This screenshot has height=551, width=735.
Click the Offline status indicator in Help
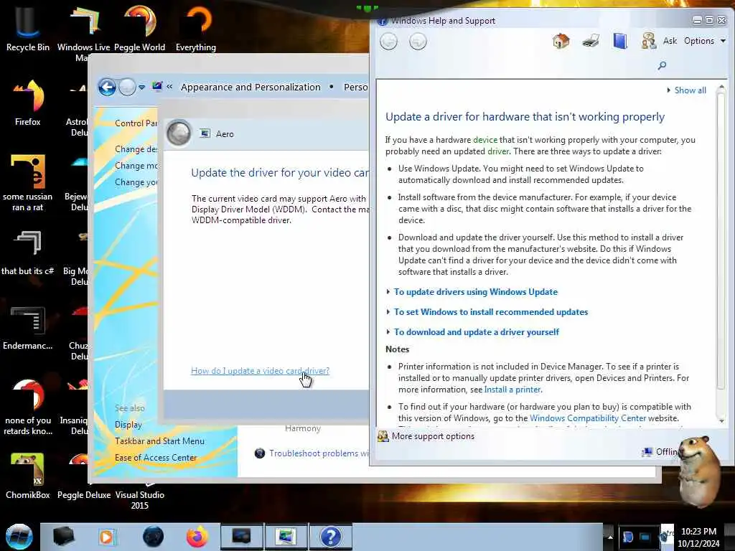(660, 452)
